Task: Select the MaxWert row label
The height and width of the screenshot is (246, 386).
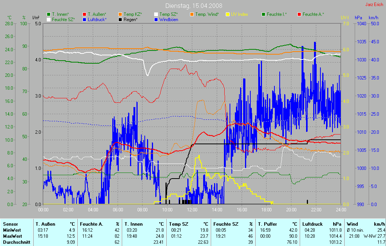Action: (12, 236)
